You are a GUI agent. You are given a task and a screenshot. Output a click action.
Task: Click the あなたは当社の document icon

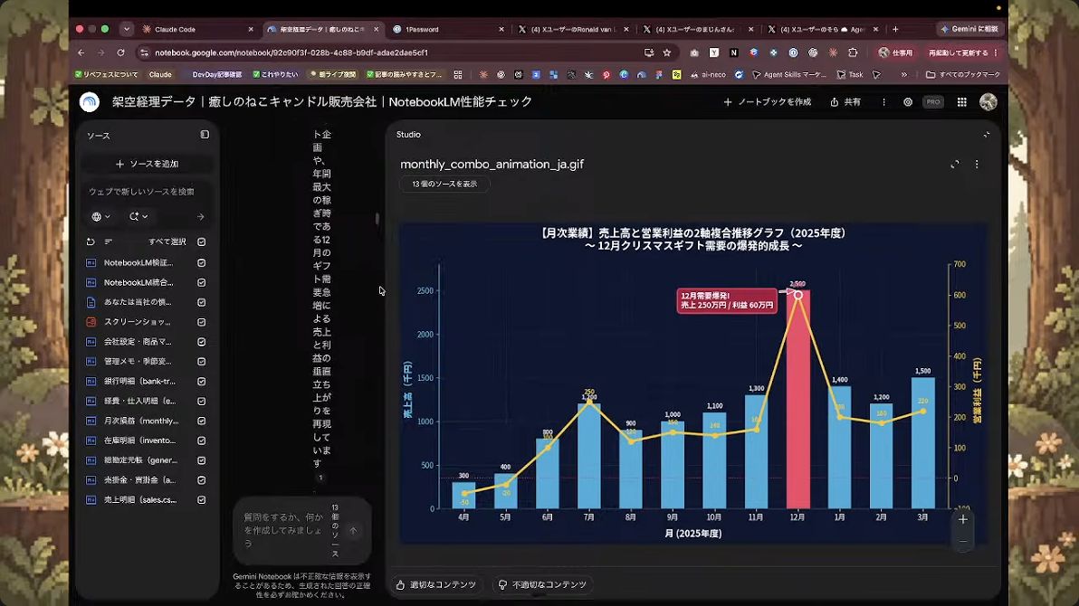(x=91, y=303)
